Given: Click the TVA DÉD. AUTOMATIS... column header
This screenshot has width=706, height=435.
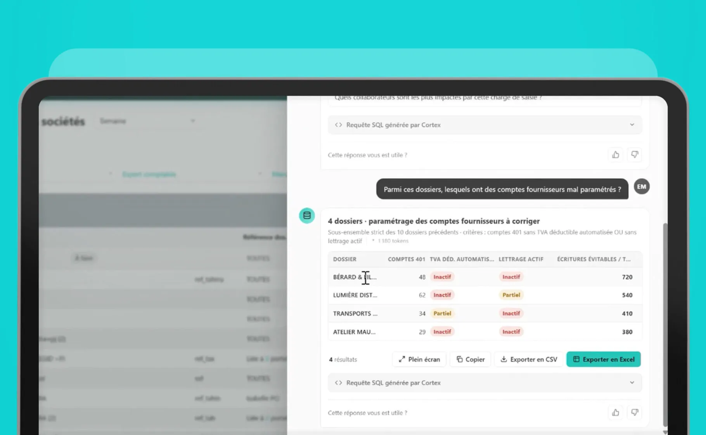Looking at the screenshot, I should 462,259.
